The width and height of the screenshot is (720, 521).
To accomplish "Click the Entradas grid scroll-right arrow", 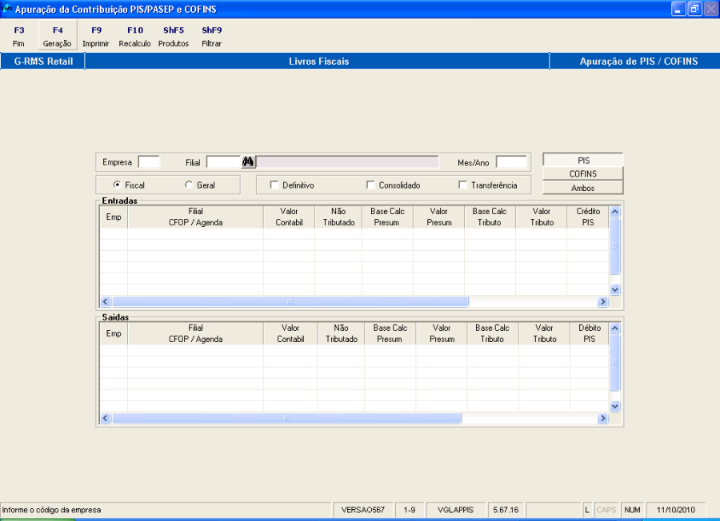I will coord(603,301).
